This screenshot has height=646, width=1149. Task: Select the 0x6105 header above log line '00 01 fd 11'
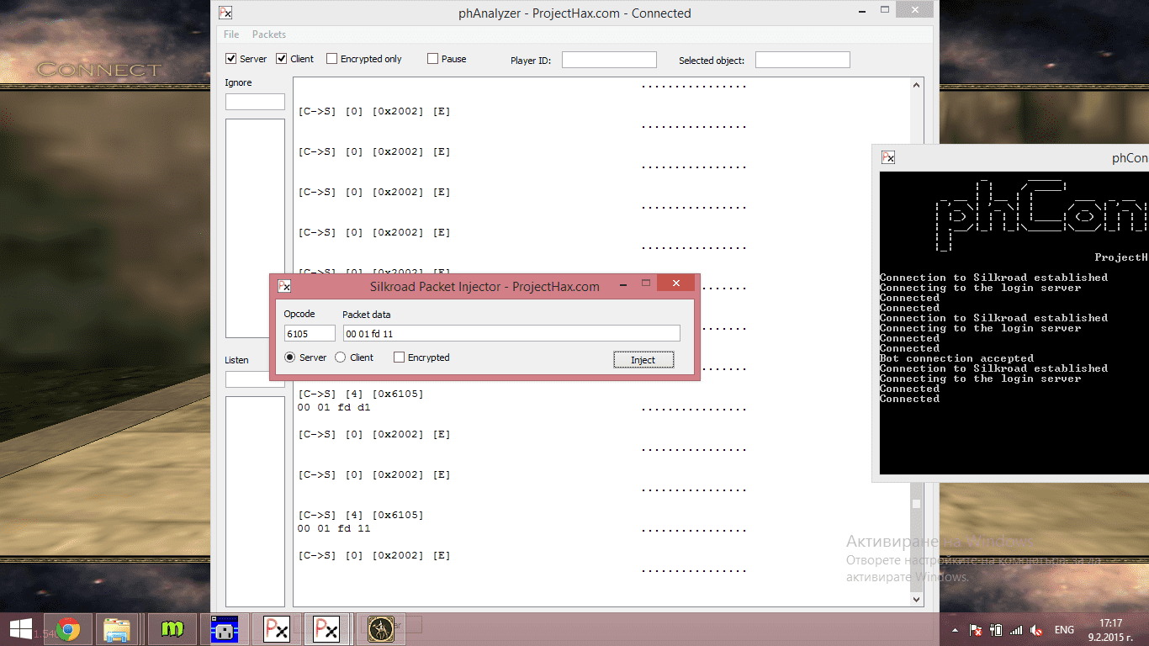(x=361, y=515)
